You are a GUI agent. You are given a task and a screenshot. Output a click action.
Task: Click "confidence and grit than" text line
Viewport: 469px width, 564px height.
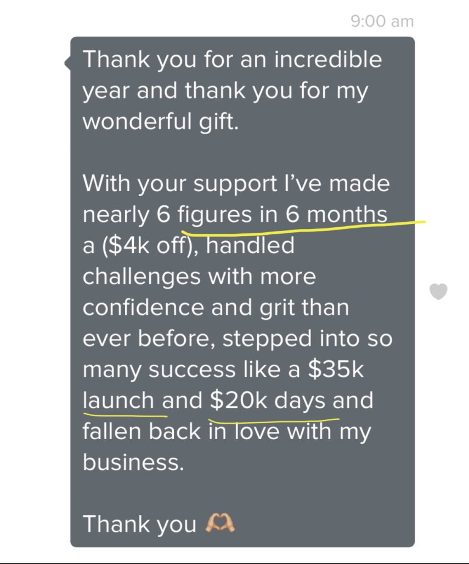coord(216,307)
